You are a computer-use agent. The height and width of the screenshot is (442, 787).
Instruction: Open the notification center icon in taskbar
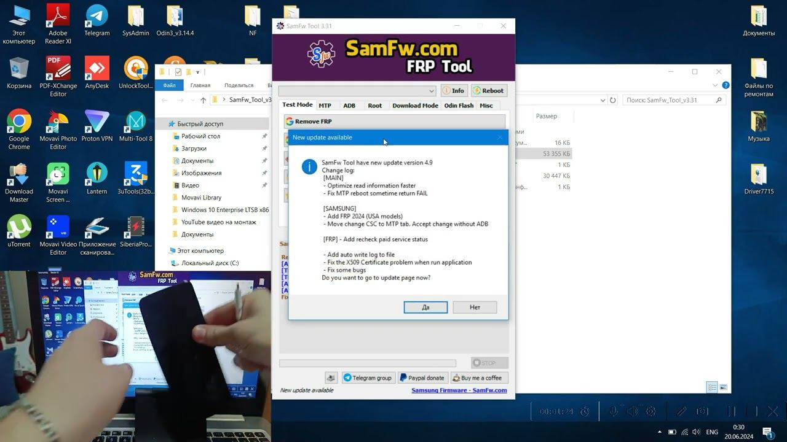768,432
